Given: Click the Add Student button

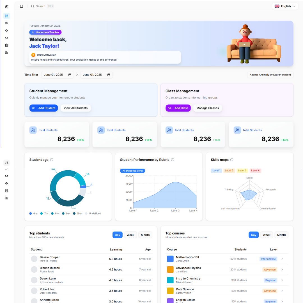Looking at the screenshot, I should (43, 108).
